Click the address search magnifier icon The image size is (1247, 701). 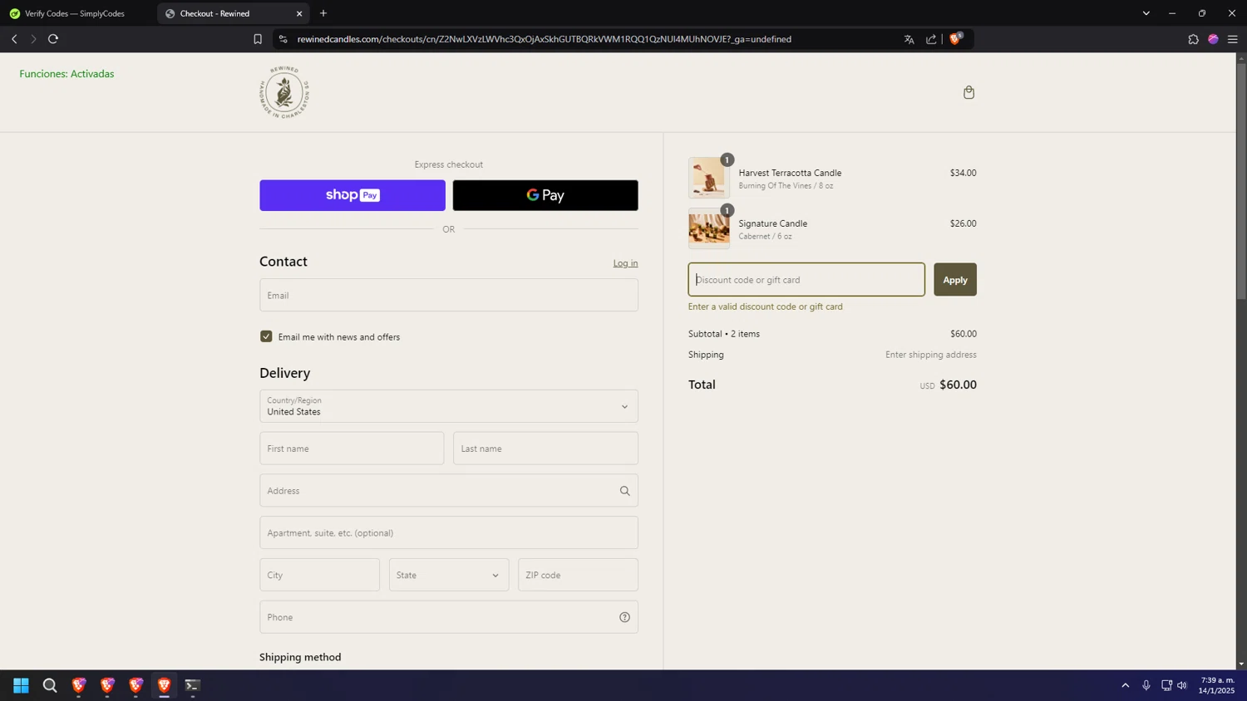coord(624,491)
